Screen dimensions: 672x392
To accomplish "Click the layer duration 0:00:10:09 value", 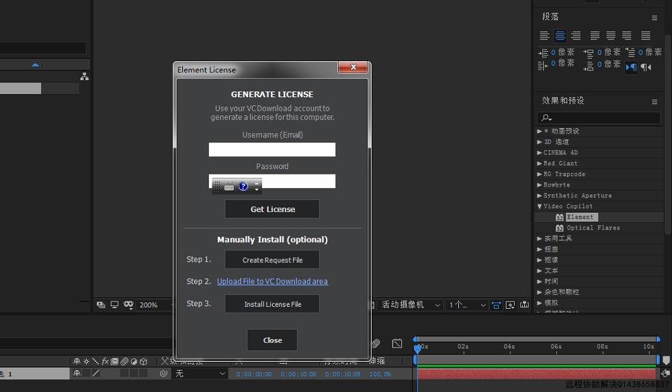I will (x=343, y=374).
